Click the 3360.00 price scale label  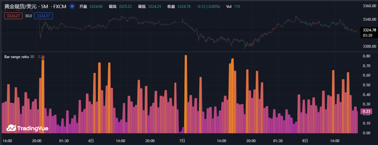369,6
